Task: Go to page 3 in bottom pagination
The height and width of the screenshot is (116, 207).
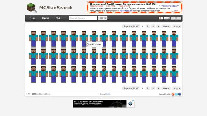Action: [153, 88]
